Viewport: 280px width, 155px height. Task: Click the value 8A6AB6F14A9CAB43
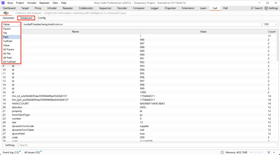click(x=152, y=104)
